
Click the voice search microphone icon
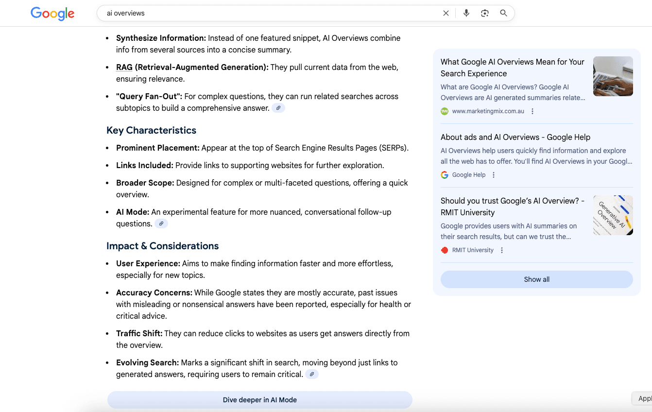coord(466,13)
